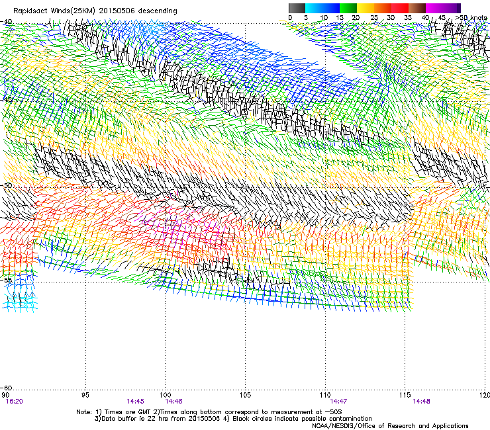Click the legend label '10'
Viewport: 490px width, 430px height.
[324, 18]
